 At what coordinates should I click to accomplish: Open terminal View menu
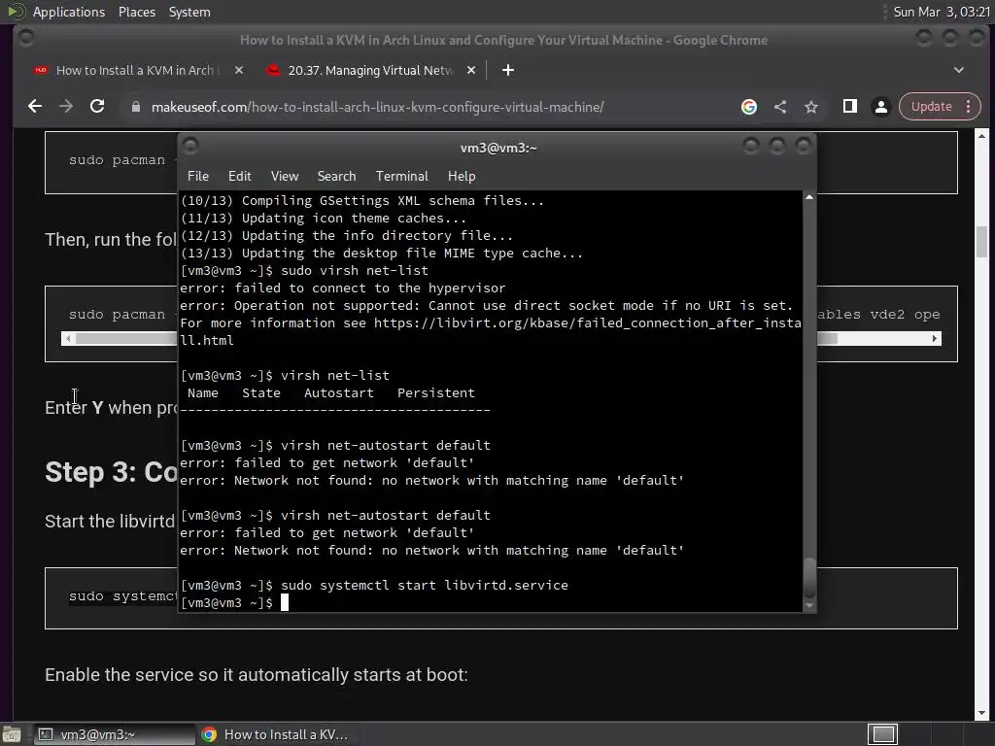pos(285,177)
